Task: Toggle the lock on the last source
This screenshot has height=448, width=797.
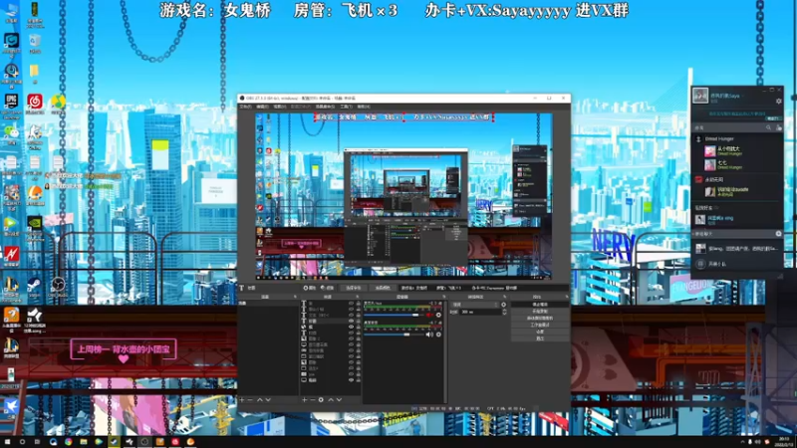Action: point(358,380)
